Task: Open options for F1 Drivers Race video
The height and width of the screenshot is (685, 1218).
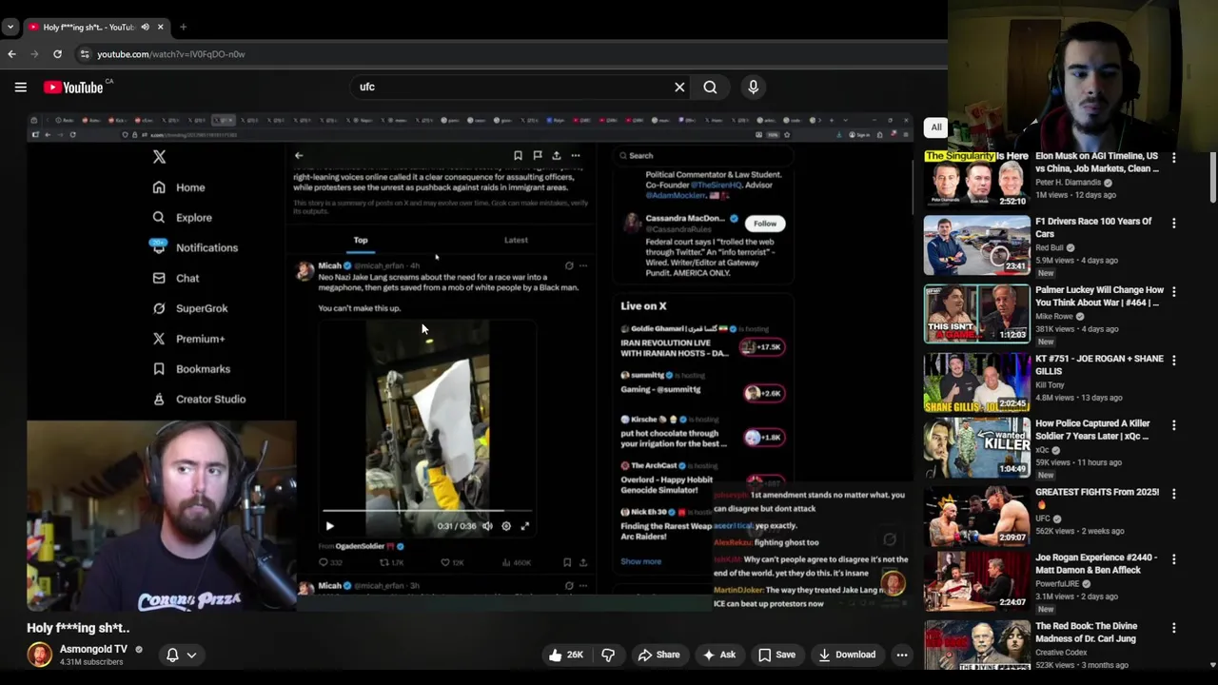Action: (x=1173, y=223)
